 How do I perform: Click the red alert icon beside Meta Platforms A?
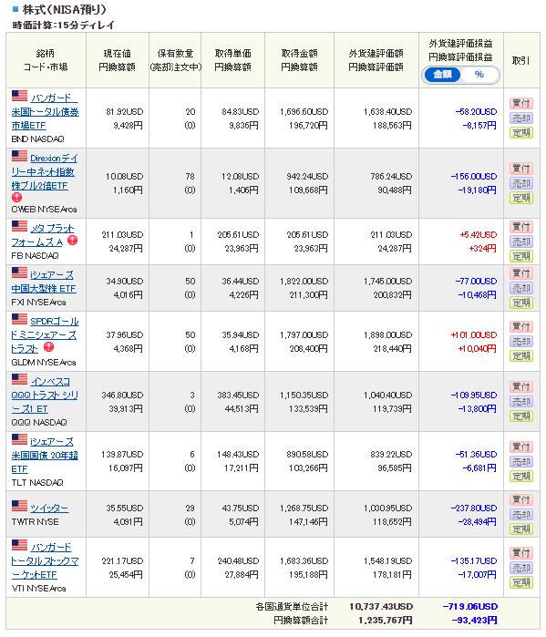[73, 241]
